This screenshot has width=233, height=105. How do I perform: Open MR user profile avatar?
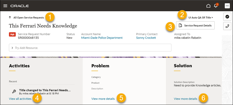click(x=227, y=6)
